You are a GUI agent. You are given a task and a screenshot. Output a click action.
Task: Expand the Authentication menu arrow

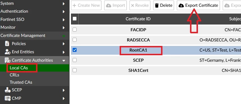pyautogui.click(x=64, y=12)
